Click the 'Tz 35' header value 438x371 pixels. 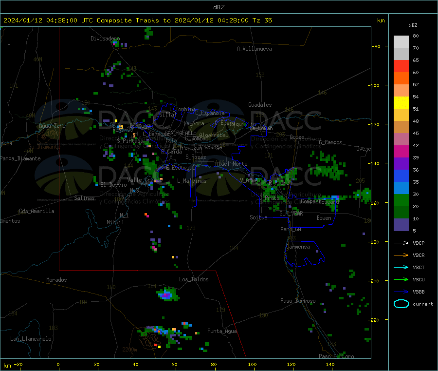262,20
